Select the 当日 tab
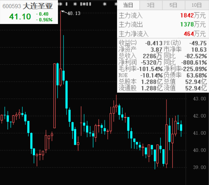 click(128, 5)
